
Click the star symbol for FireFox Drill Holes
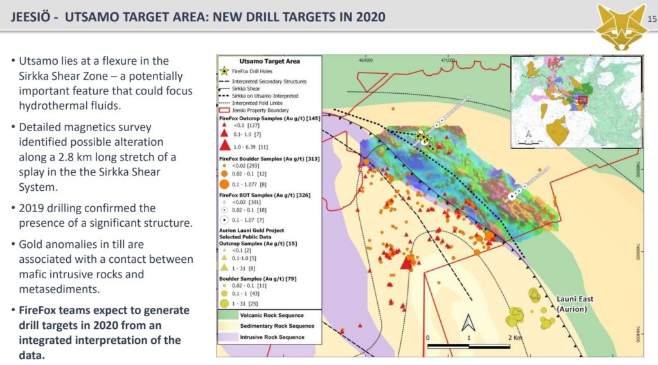[224, 71]
